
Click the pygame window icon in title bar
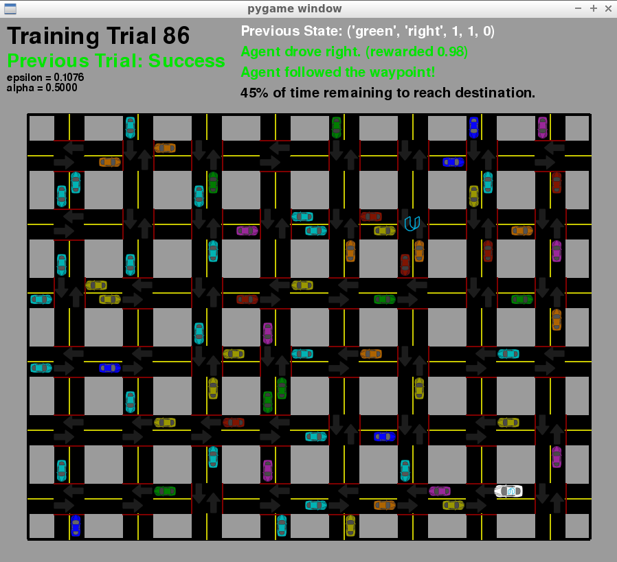coord(10,8)
